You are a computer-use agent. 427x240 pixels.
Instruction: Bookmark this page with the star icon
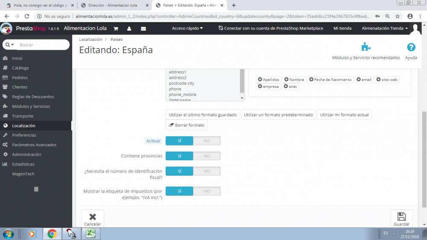click(x=398, y=16)
